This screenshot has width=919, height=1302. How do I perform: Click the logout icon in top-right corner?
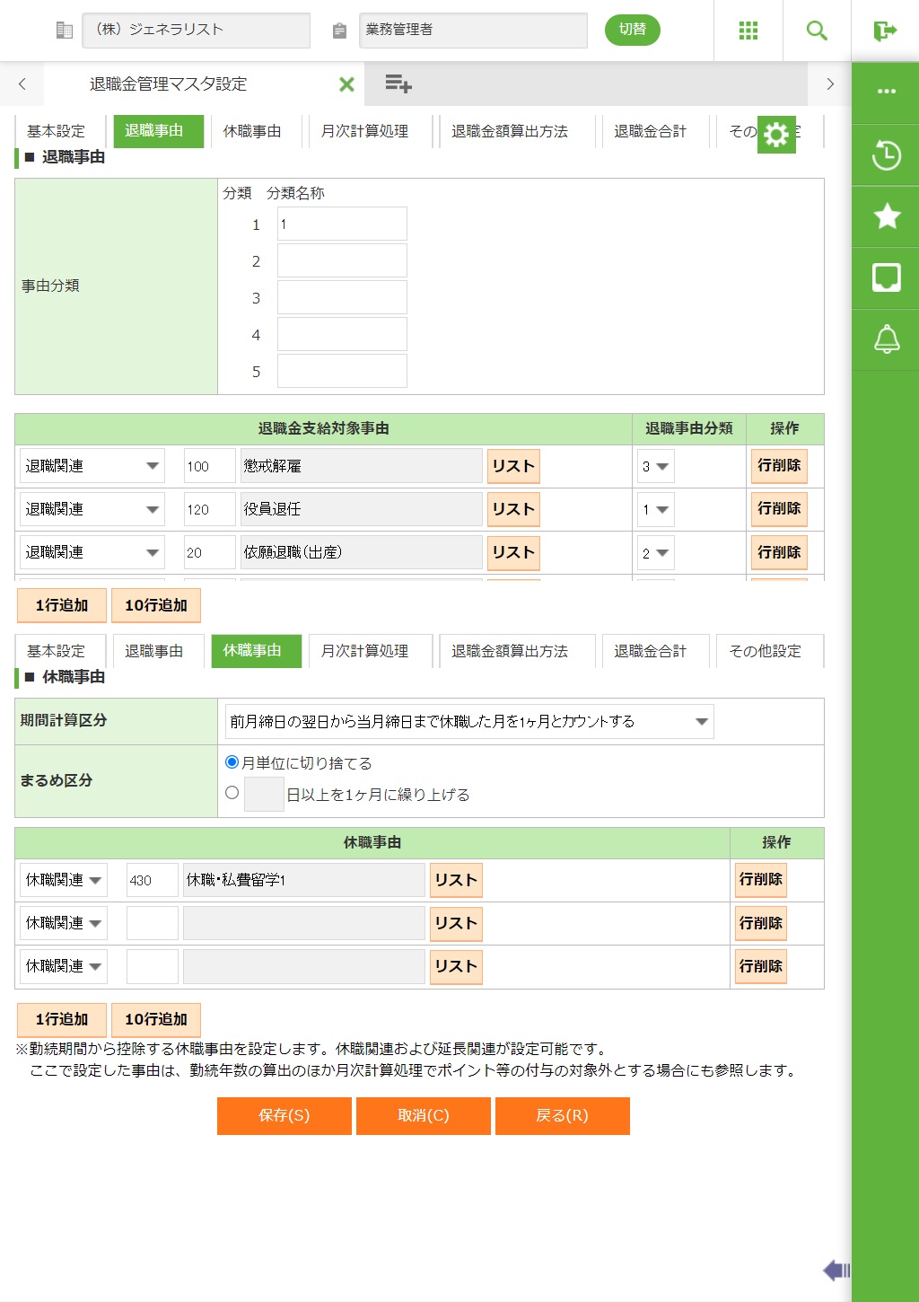(x=885, y=31)
